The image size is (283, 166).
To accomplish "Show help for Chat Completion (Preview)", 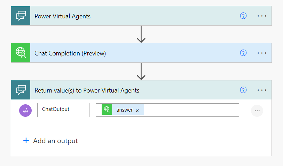I will pyautogui.click(x=243, y=53).
